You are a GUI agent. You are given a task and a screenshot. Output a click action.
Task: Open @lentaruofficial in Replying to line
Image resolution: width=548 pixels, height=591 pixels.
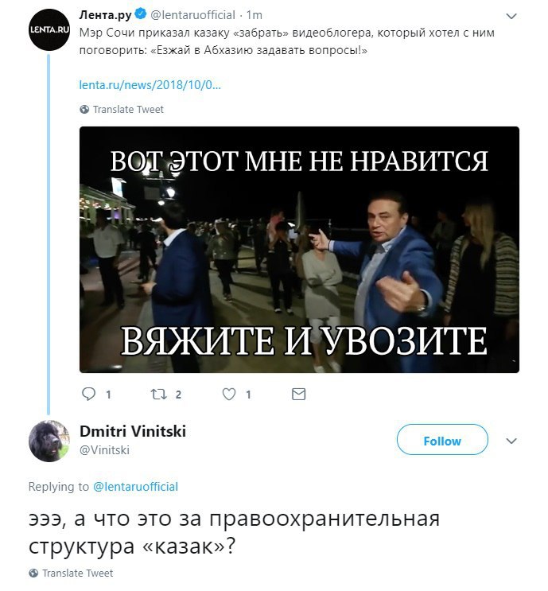(135, 487)
